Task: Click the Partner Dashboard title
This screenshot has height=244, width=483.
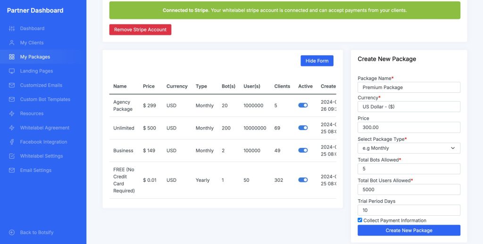Action: [x=35, y=10]
